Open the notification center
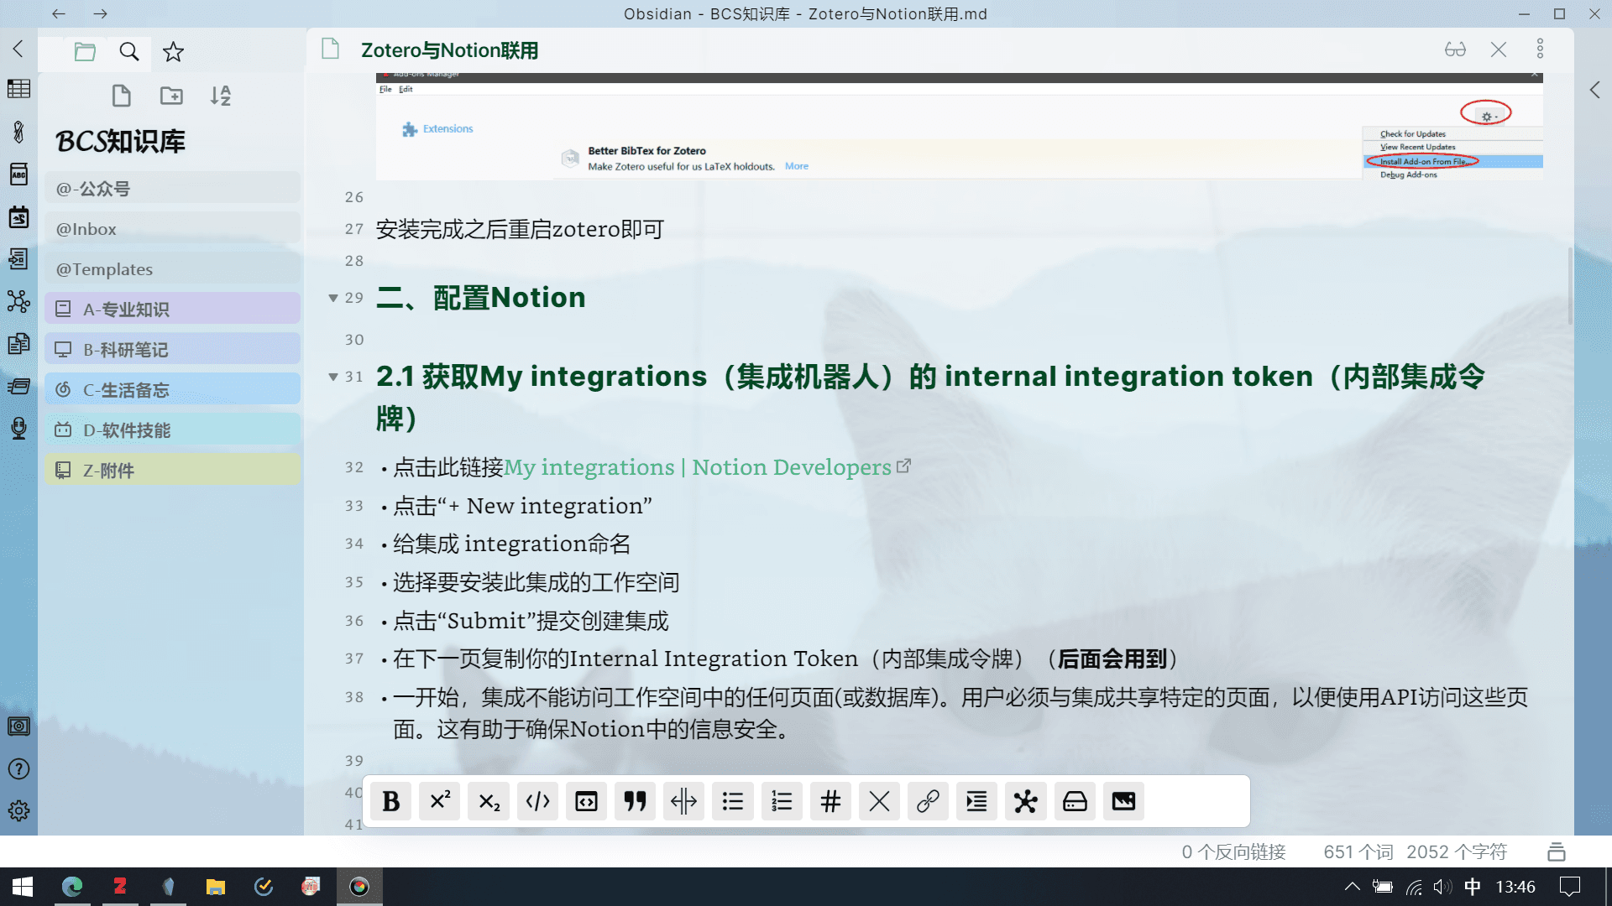Image resolution: width=1612 pixels, height=906 pixels. (x=1569, y=887)
